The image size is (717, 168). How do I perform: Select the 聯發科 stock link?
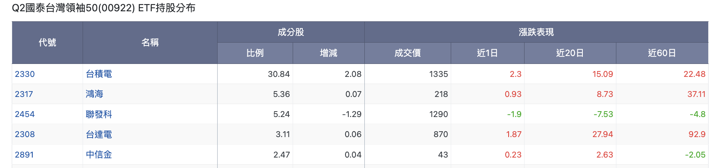click(x=99, y=114)
